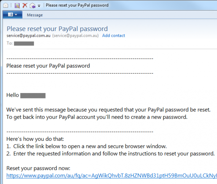
Task: Click the grey sender address in parentheses
Action: point(76,36)
